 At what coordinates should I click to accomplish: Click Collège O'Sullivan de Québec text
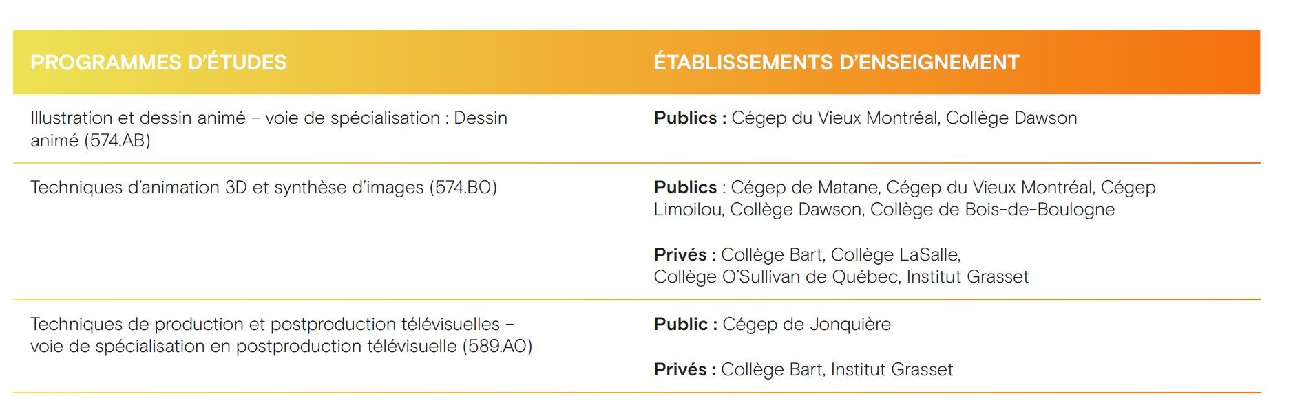click(775, 277)
